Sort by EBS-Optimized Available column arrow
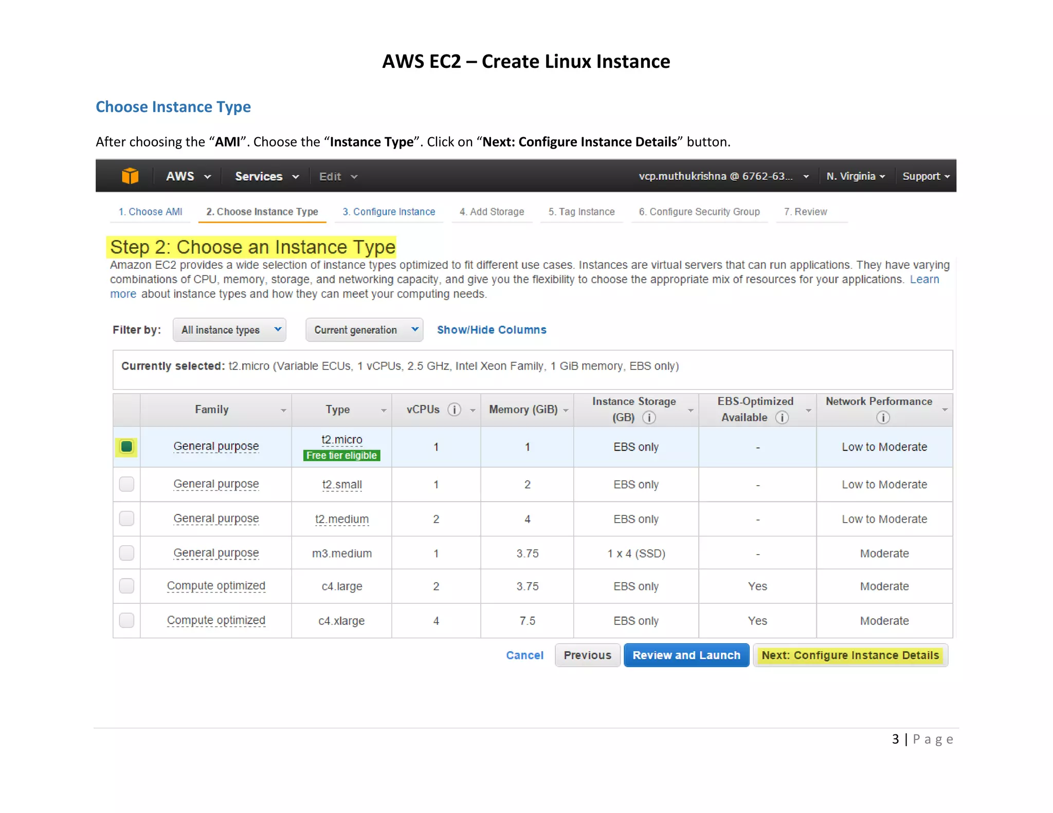Image resolution: width=1053 pixels, height=813 pixels. [808, 410]
